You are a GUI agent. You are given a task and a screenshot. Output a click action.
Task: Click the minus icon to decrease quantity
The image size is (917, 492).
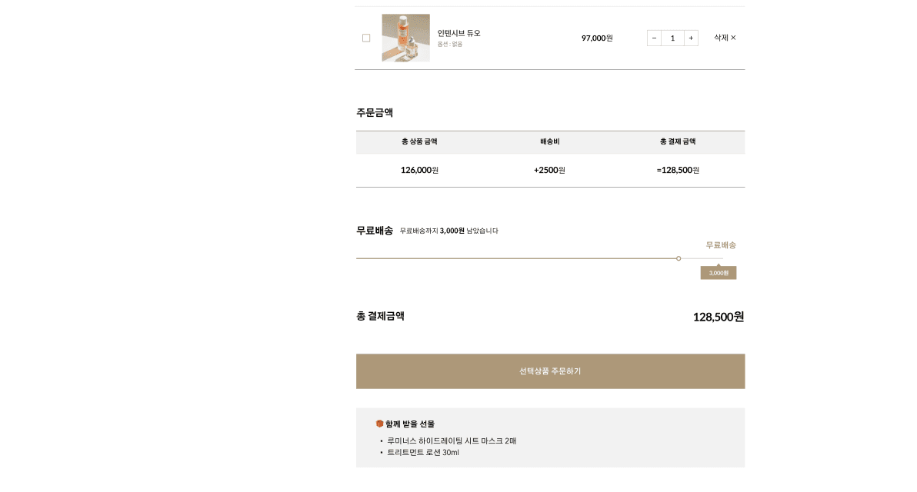[654, 38]
